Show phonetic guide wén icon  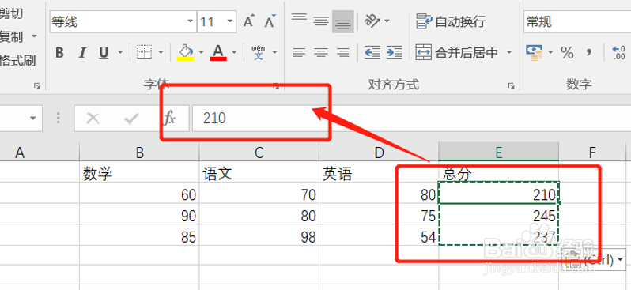coord(259,52)
